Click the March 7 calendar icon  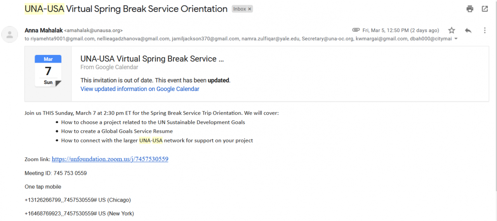tap(48, 70)
